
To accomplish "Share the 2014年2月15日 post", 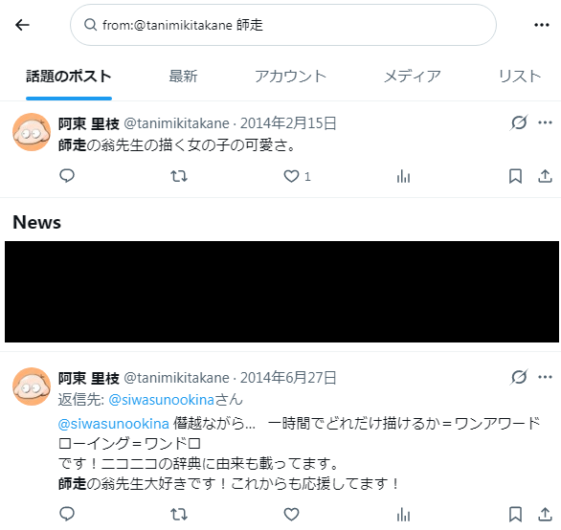I will coord(545,176).
